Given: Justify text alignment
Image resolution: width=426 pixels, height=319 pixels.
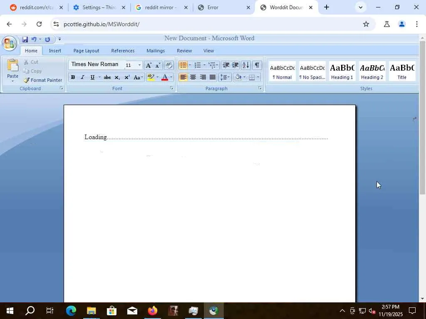Looking at the screenshot, I should 213,77.
